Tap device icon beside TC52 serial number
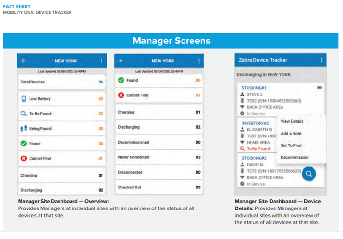 coord(242,101)
